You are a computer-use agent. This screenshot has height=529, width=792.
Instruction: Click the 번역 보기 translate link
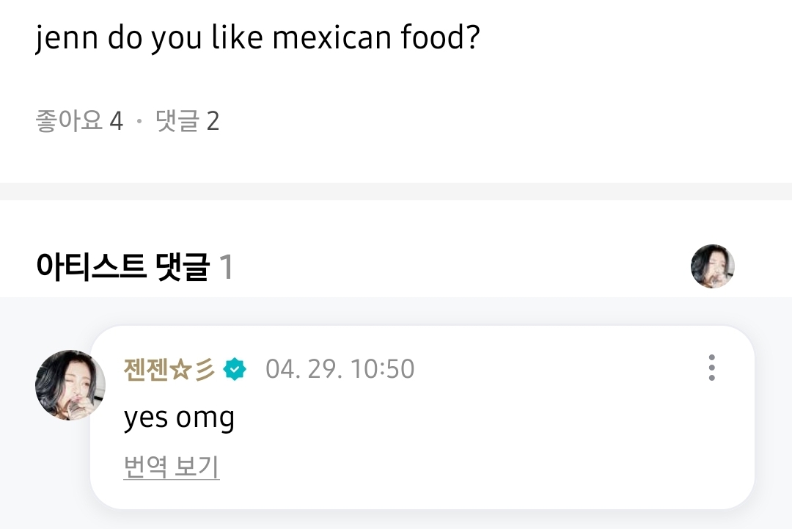point(172,467)
